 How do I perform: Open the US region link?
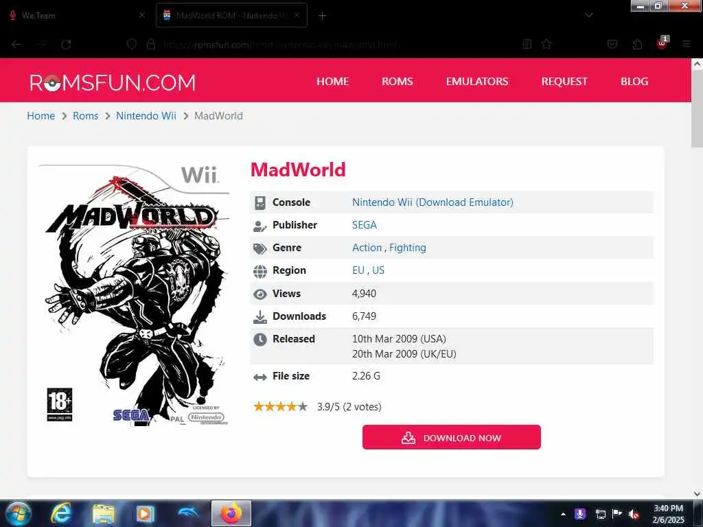click(x=378, y=270)
